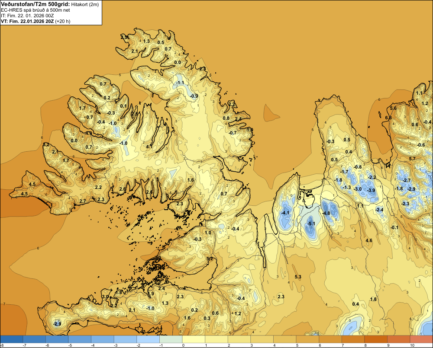
Task: Click the '-2.7' temperature value
Action: 407,180
